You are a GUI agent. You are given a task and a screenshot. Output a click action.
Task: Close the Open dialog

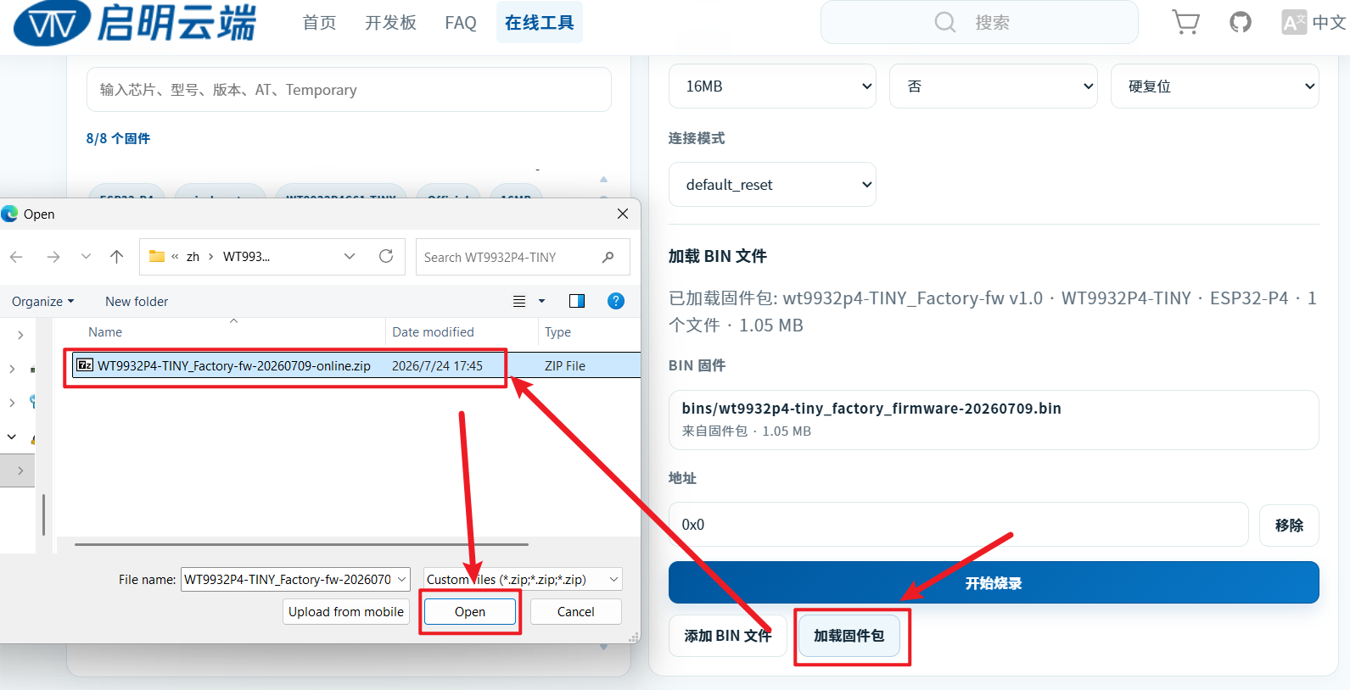click(x=623, y=214)
